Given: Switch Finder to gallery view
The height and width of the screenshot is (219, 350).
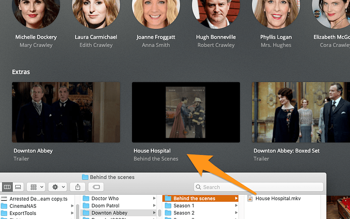Looking at the screenshot, I should click(18, 187).
